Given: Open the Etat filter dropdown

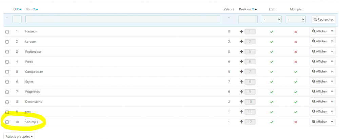Looking at the screenshot, I should pyautogui.click(x=272, y=19).
